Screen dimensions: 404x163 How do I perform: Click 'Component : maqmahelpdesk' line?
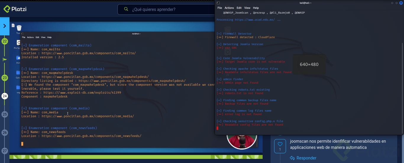(44, 96)
